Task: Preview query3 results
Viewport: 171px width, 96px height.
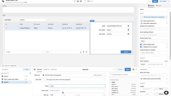Action: tap(120, 69)
